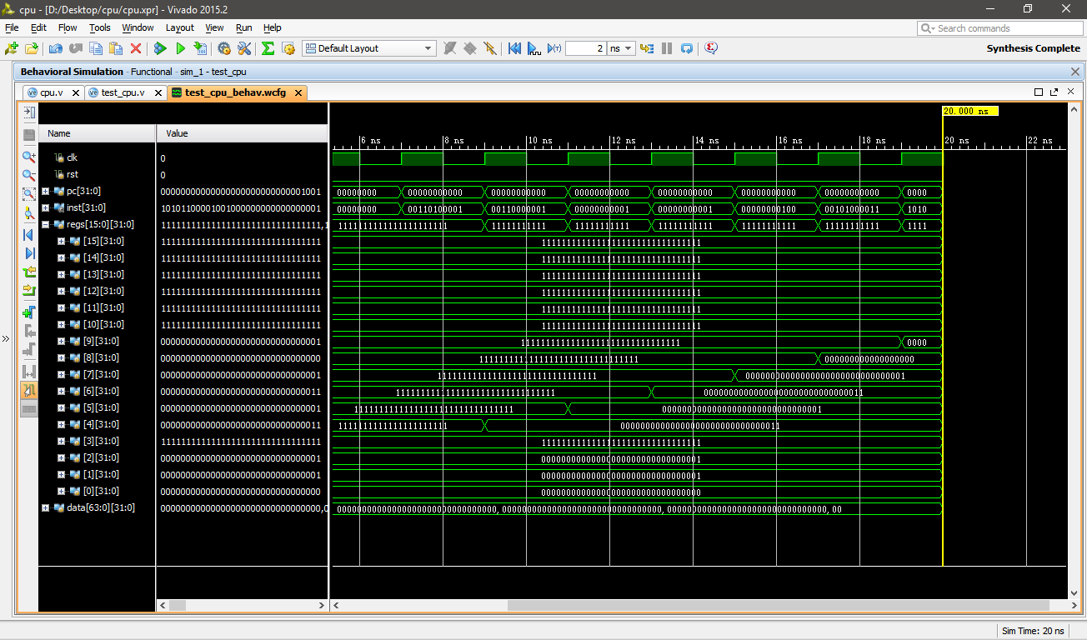Click Go to Last Time icon
This screenshot has height=640, width=1087.
coord(29,253)
